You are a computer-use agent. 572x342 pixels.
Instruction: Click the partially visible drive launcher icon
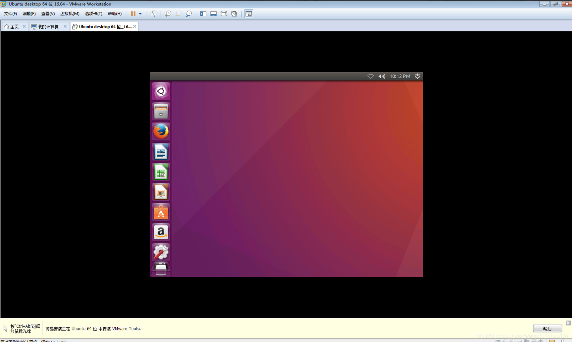(x=161, y=269)
